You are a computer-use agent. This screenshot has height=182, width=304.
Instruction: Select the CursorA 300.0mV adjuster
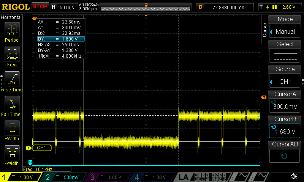coord(285,102)
